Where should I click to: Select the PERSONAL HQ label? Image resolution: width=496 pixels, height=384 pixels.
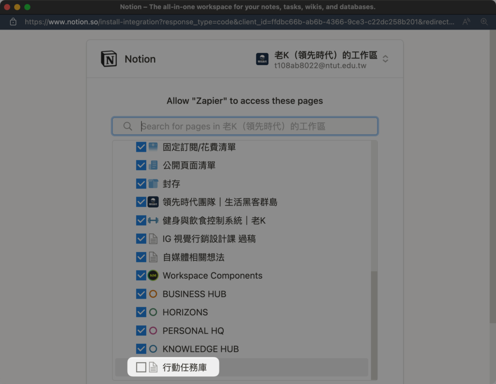[193, 331]
